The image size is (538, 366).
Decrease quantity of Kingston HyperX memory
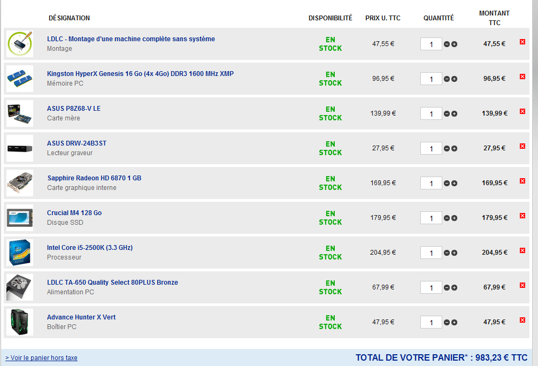(x=447, y=79)
